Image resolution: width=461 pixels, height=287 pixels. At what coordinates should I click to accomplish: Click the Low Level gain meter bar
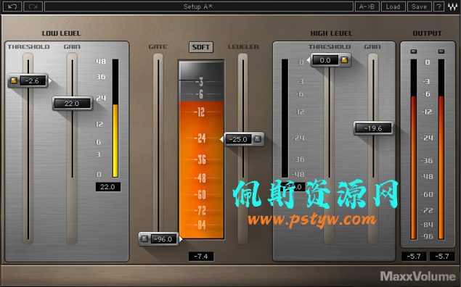(x=115, y=118)
